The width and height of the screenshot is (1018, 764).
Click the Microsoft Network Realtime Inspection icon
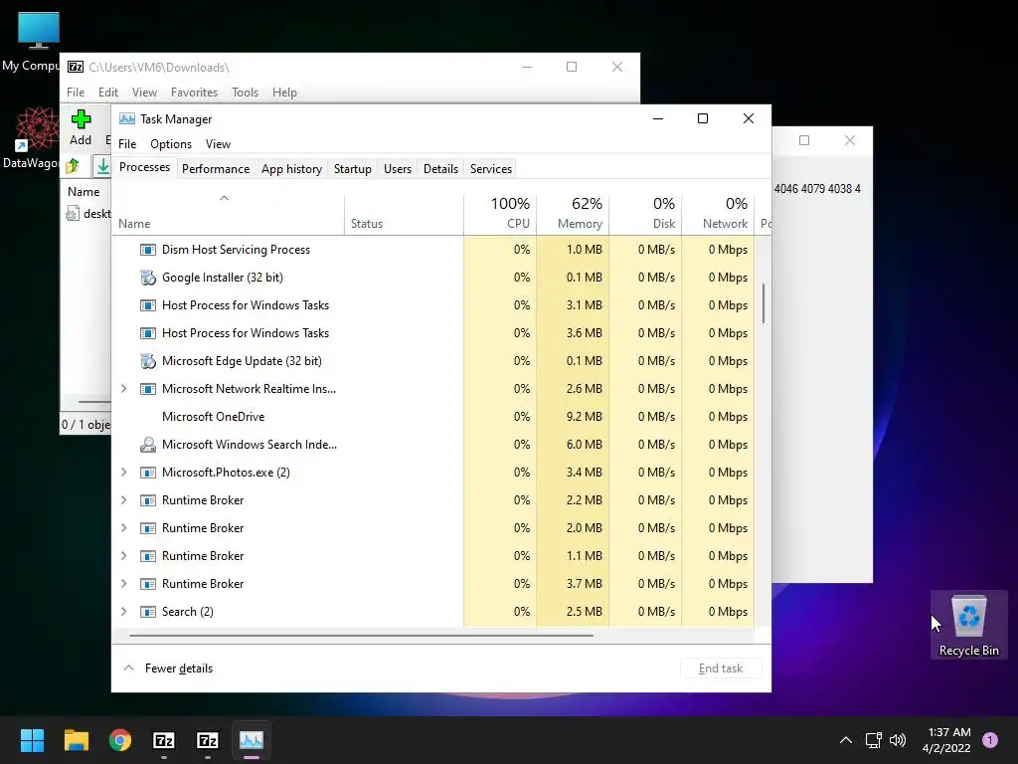(148, 389)
